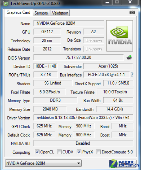This screenshot has width=141, height=170.
Task: Click the BIOS Version field
Action: (x=78, y=57)
